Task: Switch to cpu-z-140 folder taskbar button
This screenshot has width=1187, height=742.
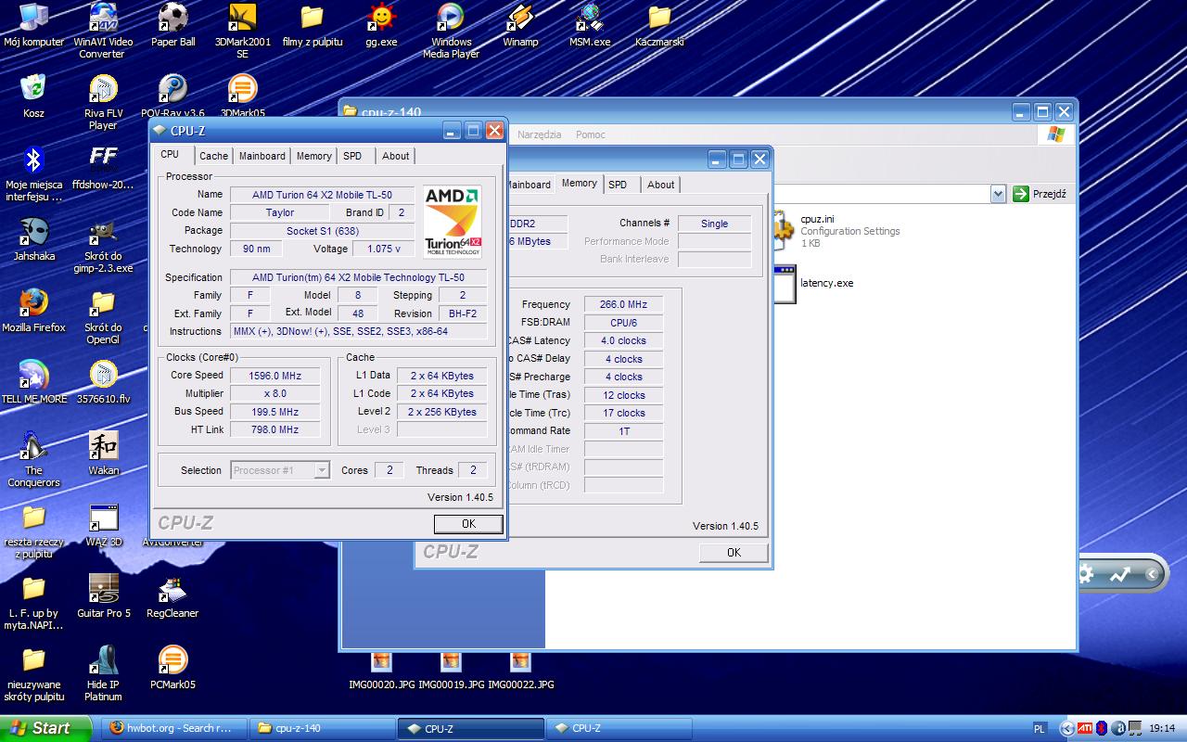Action: click(322, 728)
